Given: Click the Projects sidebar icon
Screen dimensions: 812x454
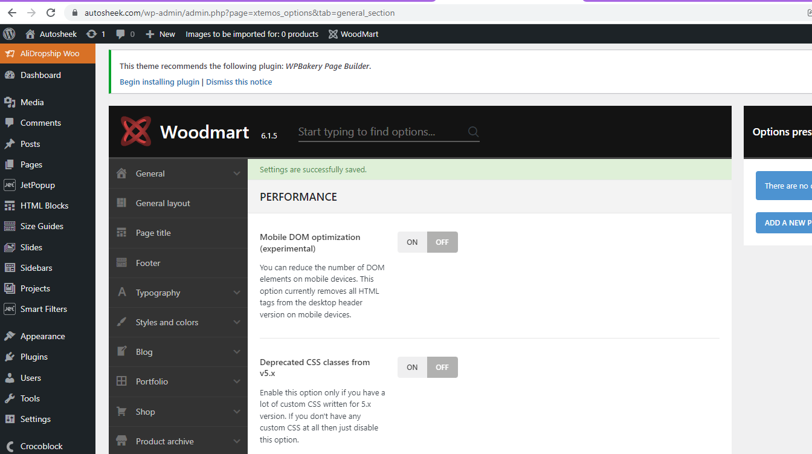Looking at the screenshot, I should [x=10, y=288].
